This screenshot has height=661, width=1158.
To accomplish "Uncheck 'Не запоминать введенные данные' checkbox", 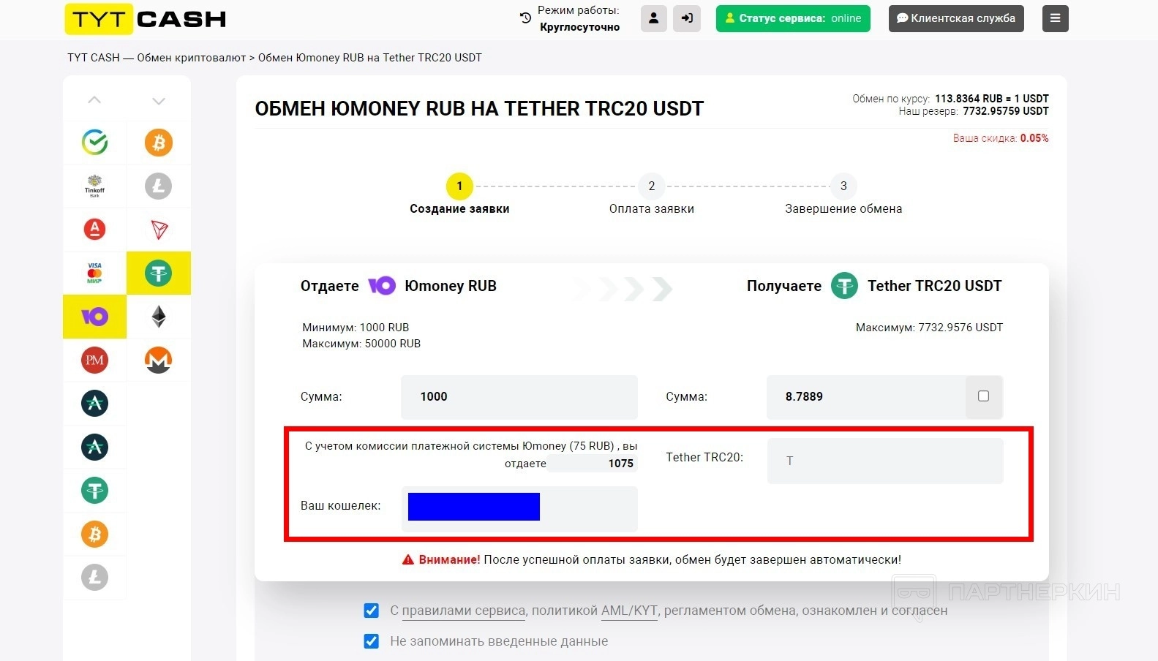I will tap(372, 641).
